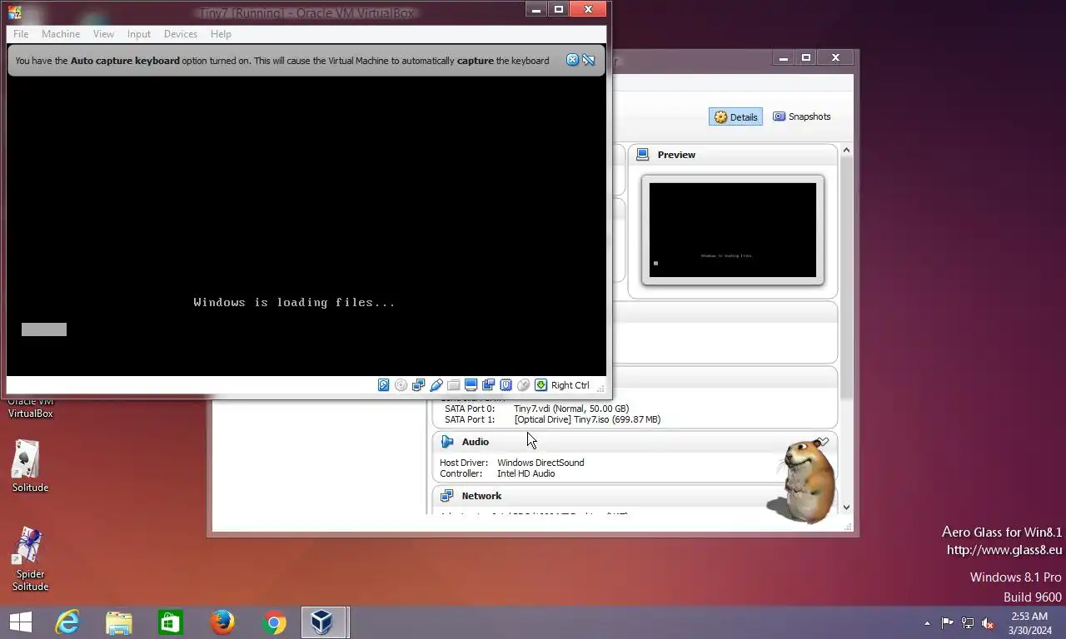
Task: Click the Audio section speaker icon
Action: pyautogui.click(x=447, y=442)
